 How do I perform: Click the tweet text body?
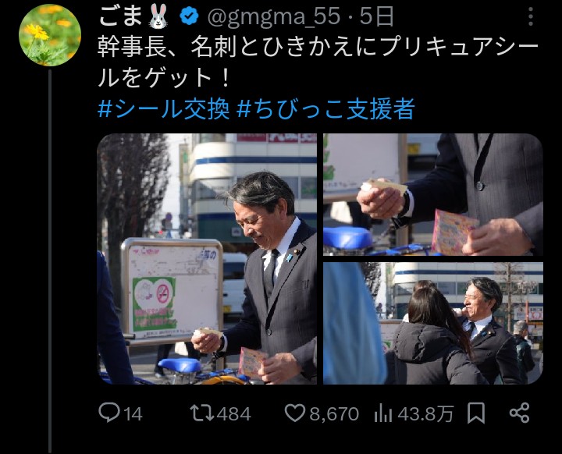pyautogui.click(x=318, y=62)
